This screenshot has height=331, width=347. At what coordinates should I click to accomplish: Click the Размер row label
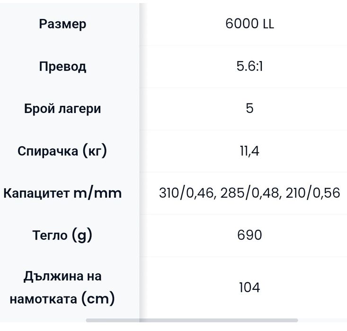click(62, 24)
